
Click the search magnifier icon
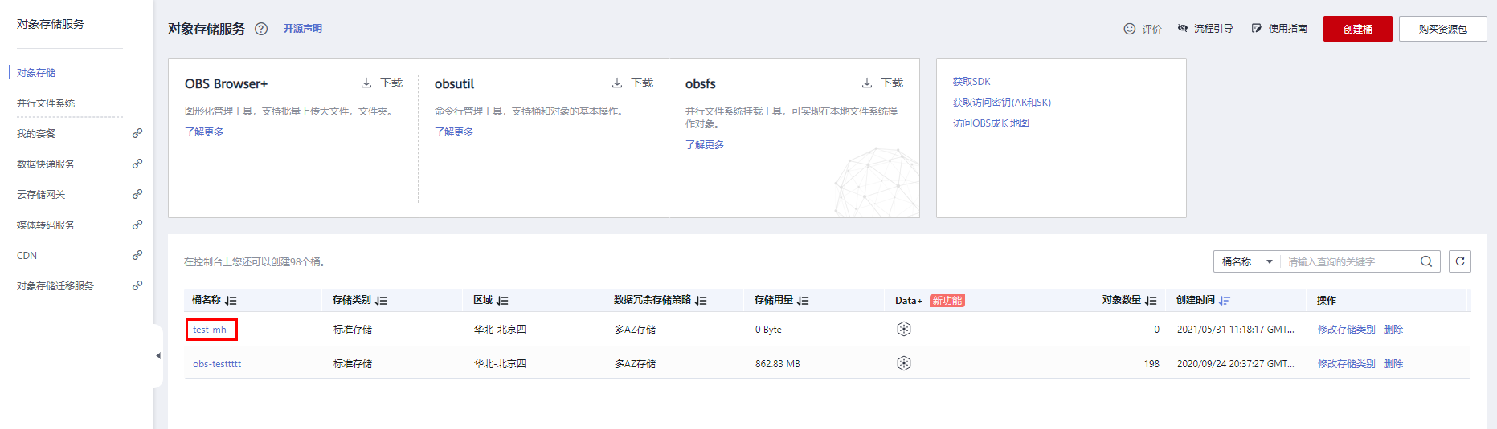click(x=1426, y=261)
